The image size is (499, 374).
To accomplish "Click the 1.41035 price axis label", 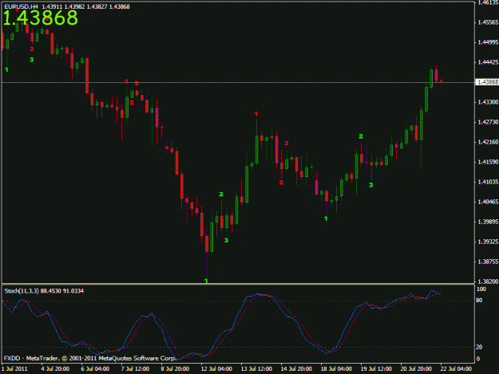I will pos(488,182).
